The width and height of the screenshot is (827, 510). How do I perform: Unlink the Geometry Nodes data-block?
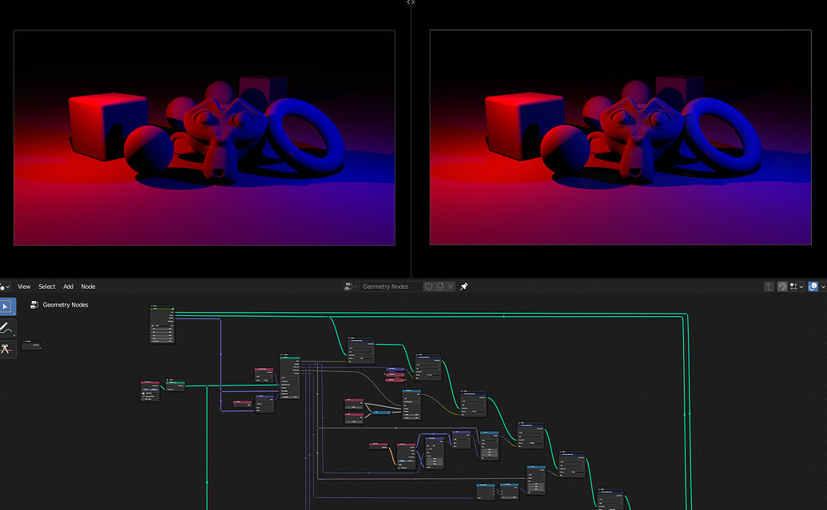point(451,287)
